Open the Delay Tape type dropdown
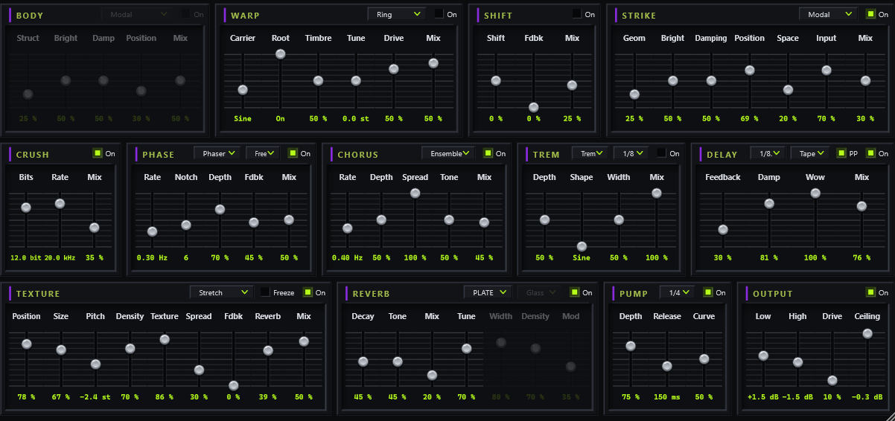This screenshot has height=421, width=895. [810, 153]
